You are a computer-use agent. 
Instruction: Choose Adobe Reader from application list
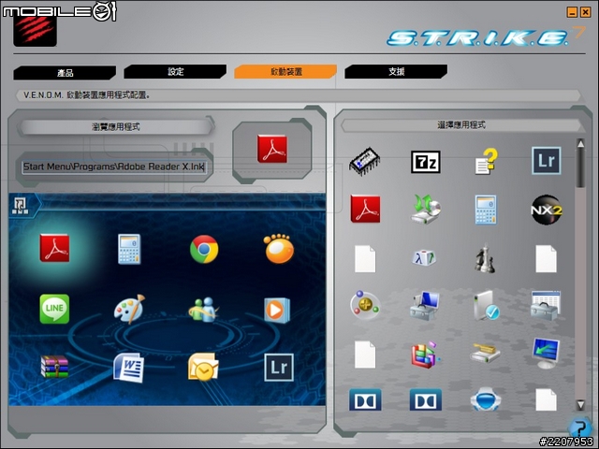[365, 209]
